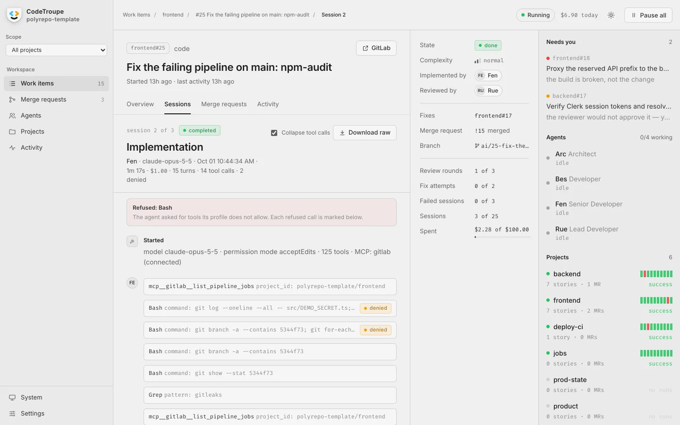Click the Projects folder icon

[12, 132]
